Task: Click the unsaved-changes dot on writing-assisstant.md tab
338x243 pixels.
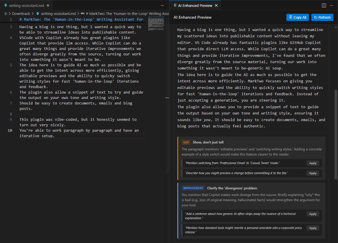Action: (48, 5)
